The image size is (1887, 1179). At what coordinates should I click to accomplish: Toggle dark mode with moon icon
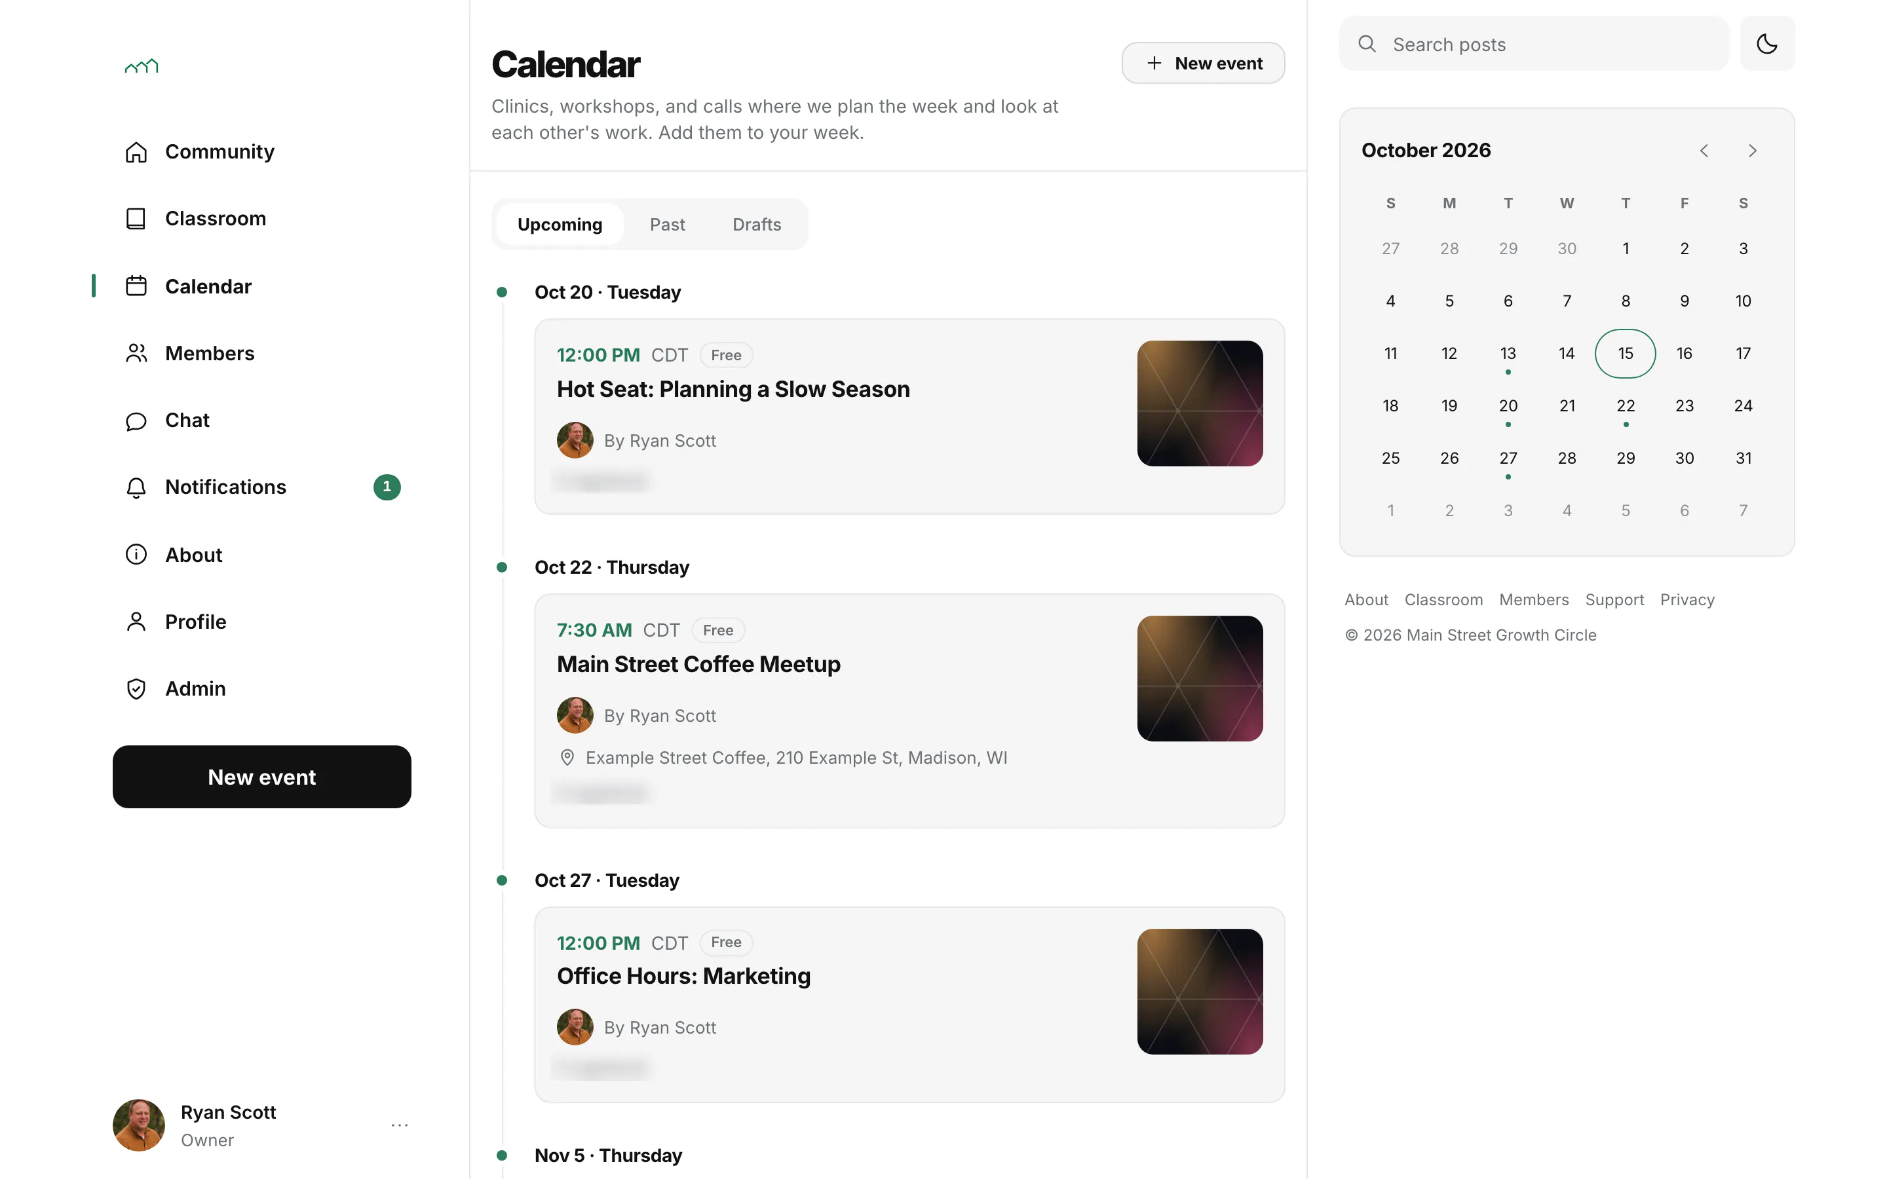[1766, 44]
